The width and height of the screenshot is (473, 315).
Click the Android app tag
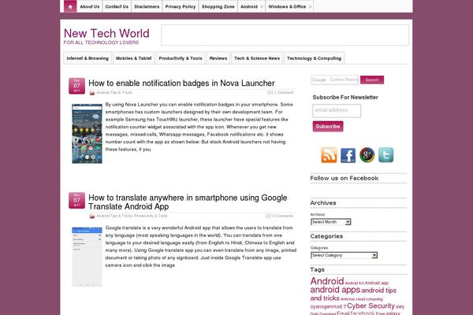pos(377,283)
